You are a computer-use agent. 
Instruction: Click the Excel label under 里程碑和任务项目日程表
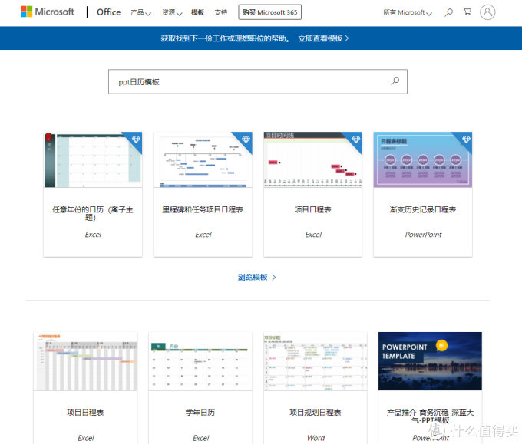(x=203, y=235)
